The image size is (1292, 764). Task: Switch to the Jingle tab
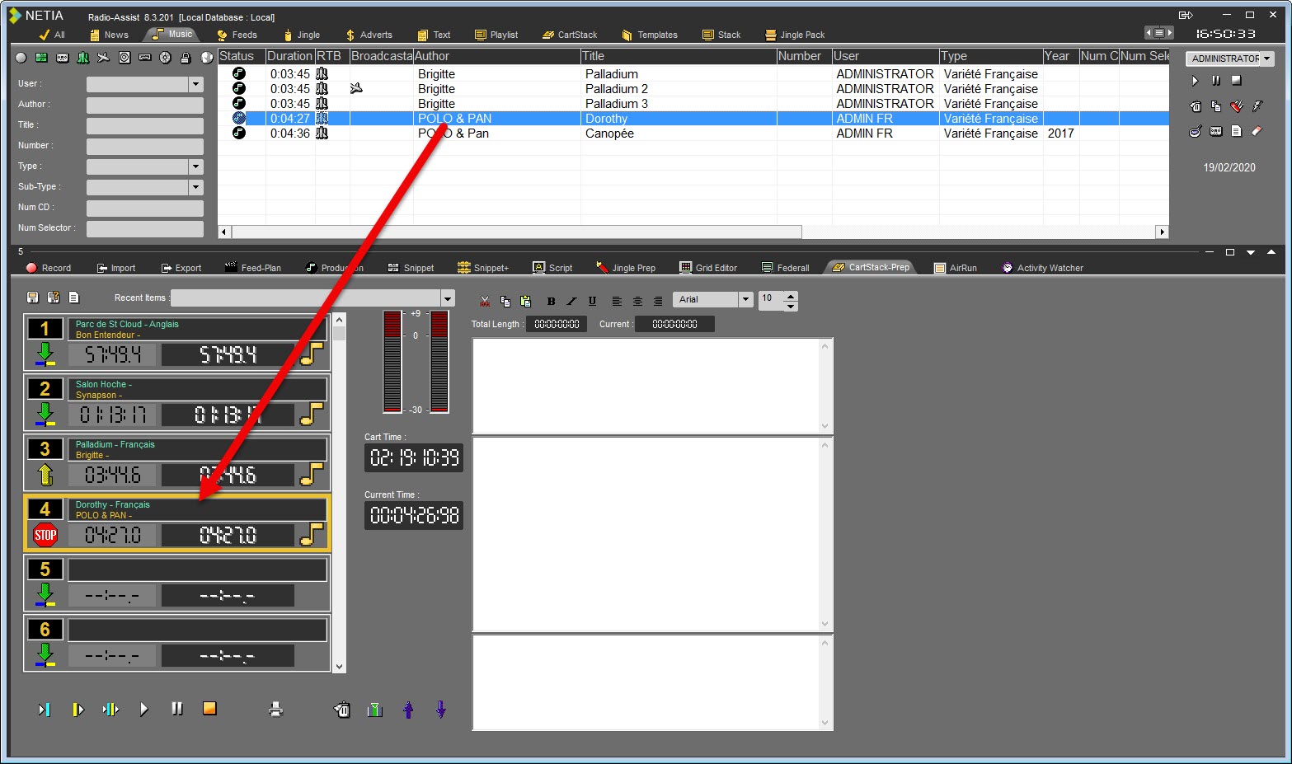(302, 35)
